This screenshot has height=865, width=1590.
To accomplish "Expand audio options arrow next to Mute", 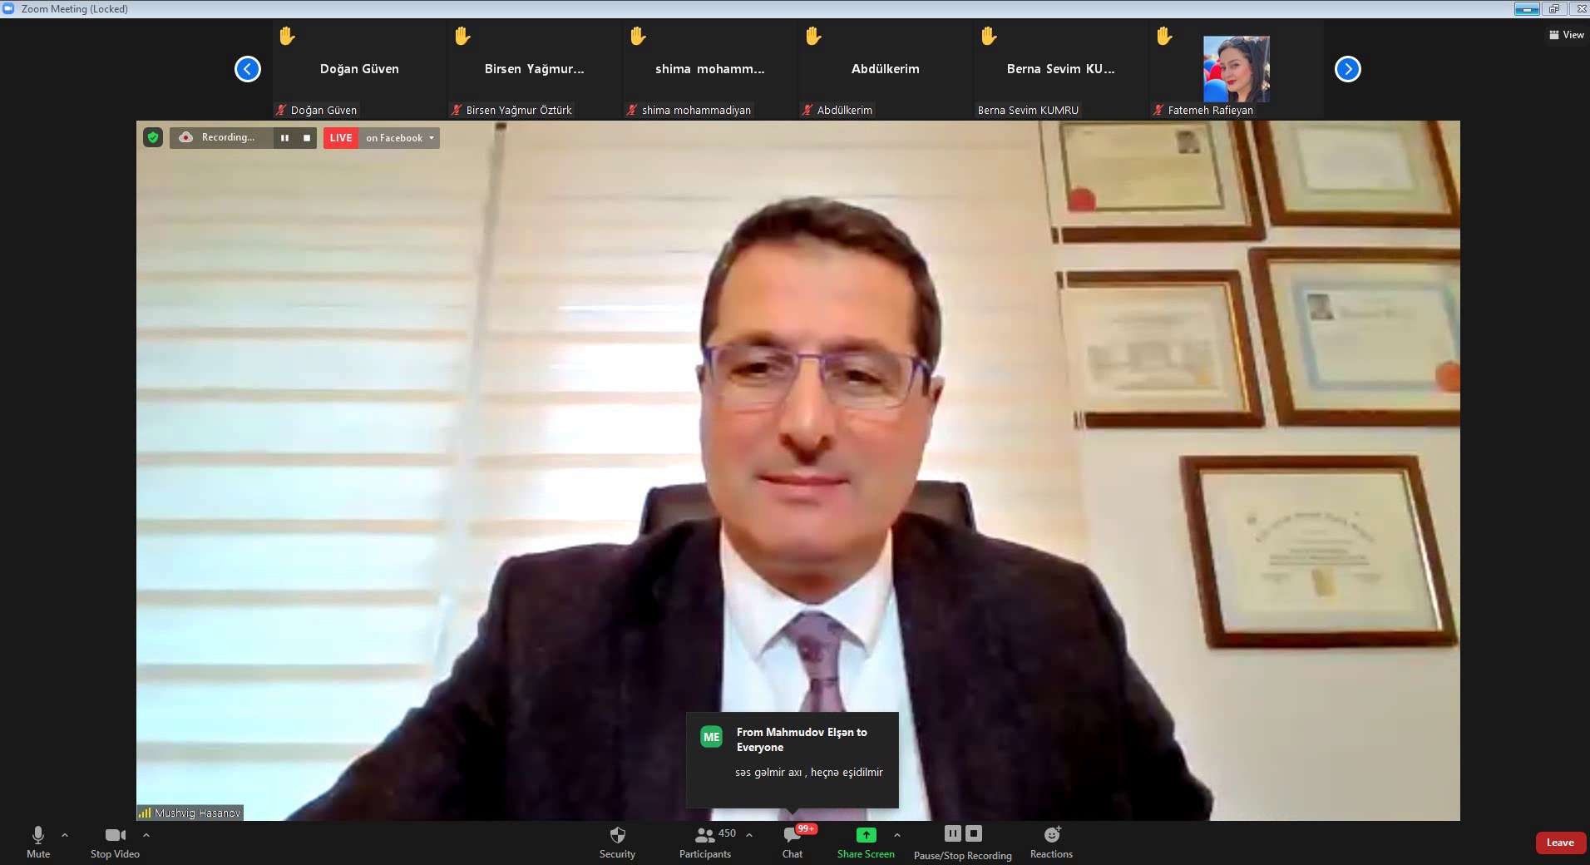I will tap(65, 835).
